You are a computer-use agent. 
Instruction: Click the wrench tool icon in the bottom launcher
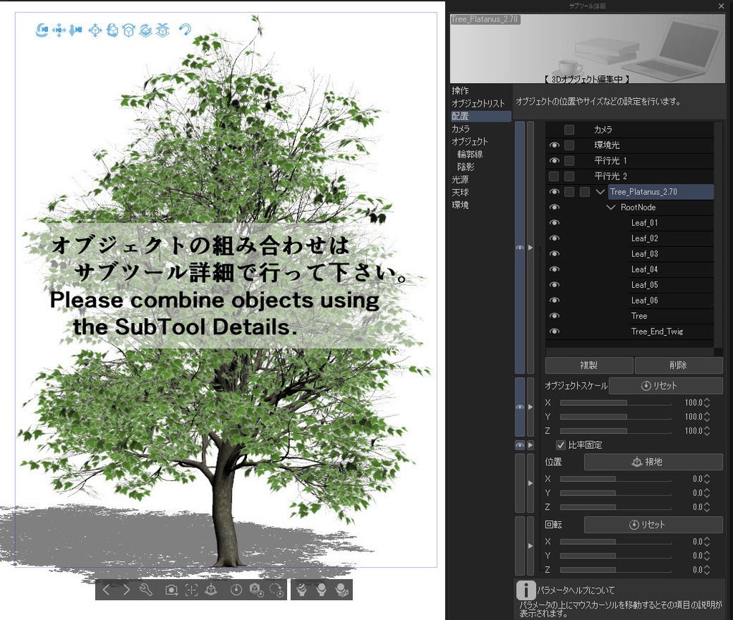pyautogui.click(x=145, y=590)
